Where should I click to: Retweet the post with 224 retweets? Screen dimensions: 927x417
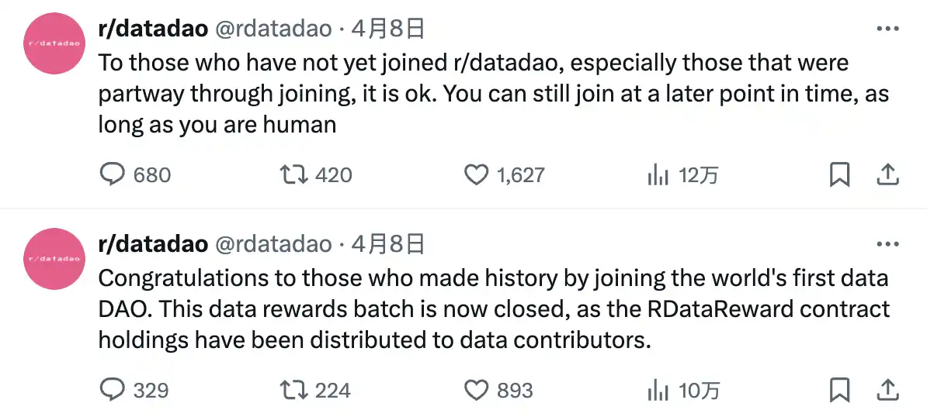click(293, 390)
